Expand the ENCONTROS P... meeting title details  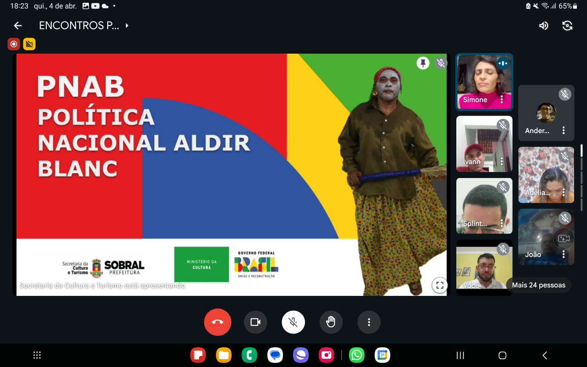point(127,26)
